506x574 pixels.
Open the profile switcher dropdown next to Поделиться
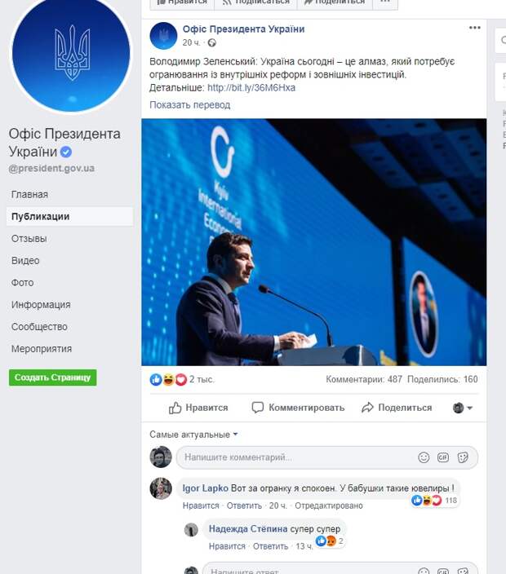click(x=463, y=408)
